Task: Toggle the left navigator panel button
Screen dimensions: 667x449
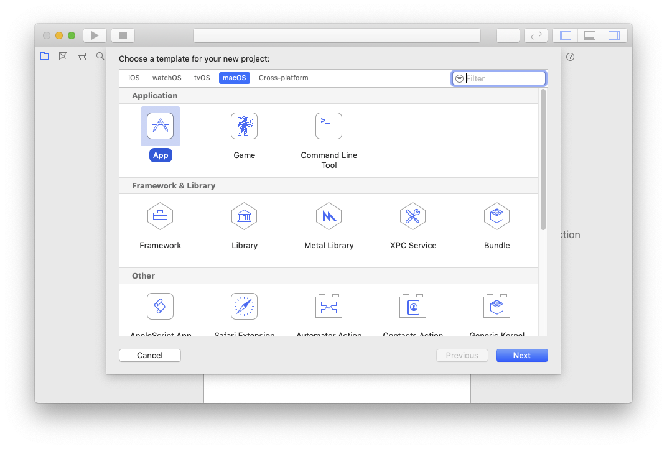Action: click(566, 35)
